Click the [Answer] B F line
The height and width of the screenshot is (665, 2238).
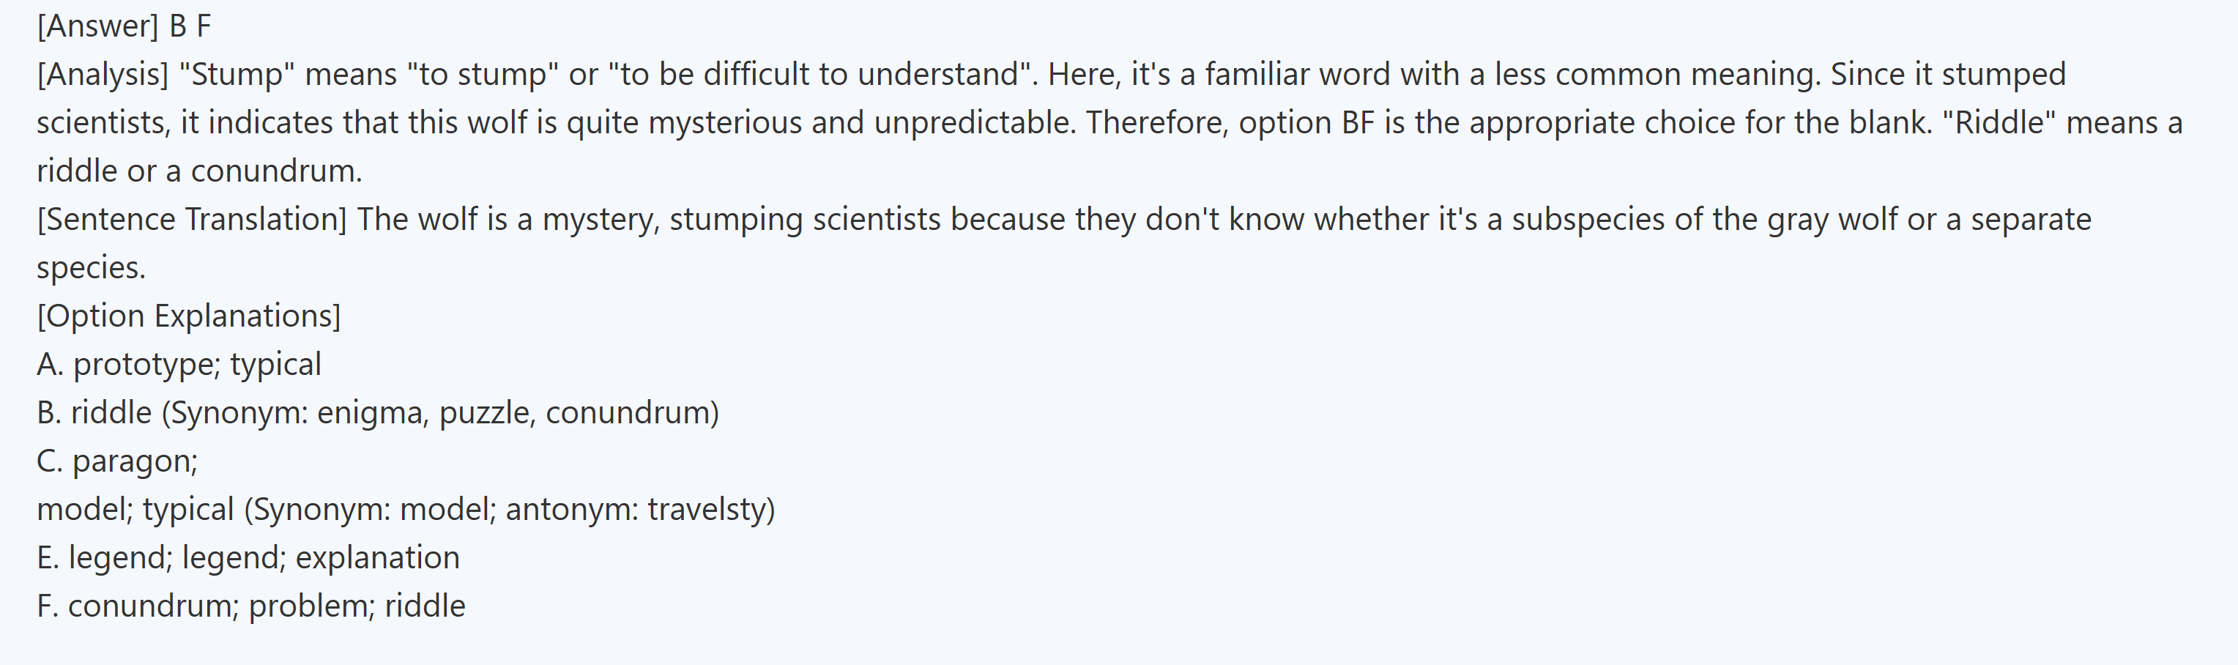coord(123,26)
